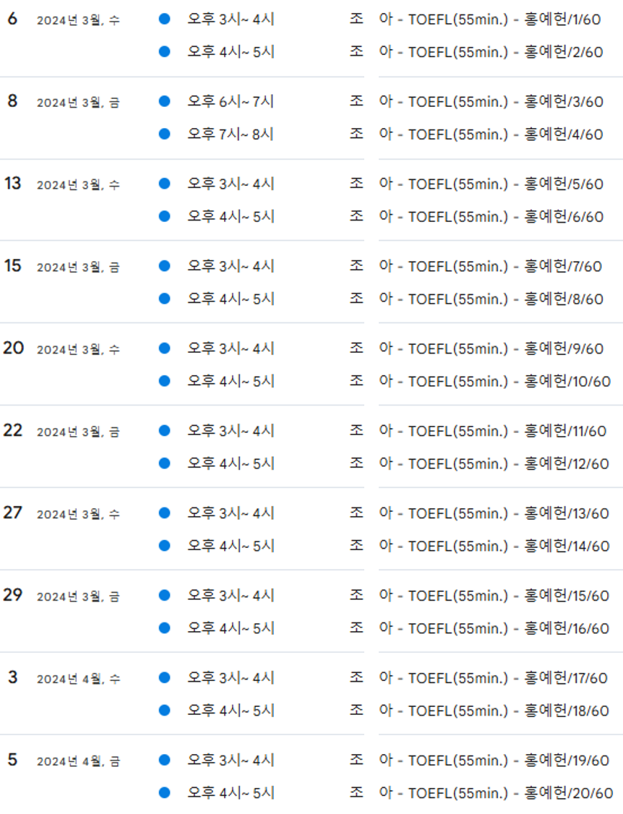This screenshot has width=623, height=814.
Task: Open day 20 of March 2024
Action: coord(14,348)
